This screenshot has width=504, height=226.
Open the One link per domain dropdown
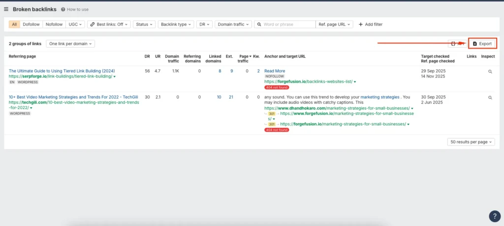pos(70,44)
